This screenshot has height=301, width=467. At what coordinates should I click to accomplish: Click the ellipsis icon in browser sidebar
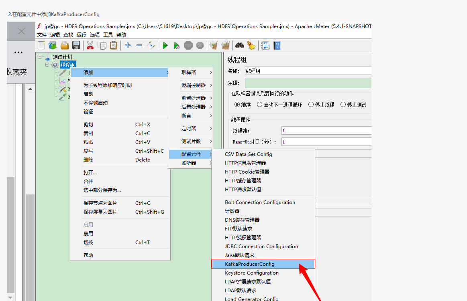click(x=18, y=52)
